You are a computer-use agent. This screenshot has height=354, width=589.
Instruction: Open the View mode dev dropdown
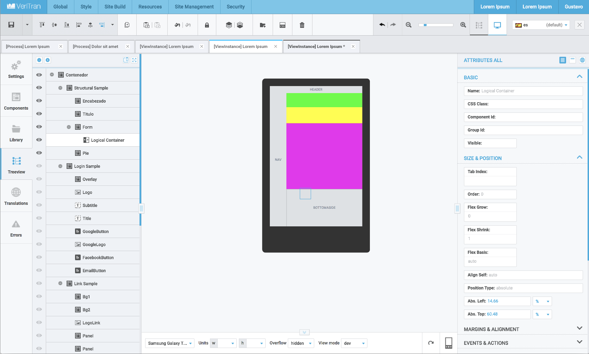click(x=354, y=343)
